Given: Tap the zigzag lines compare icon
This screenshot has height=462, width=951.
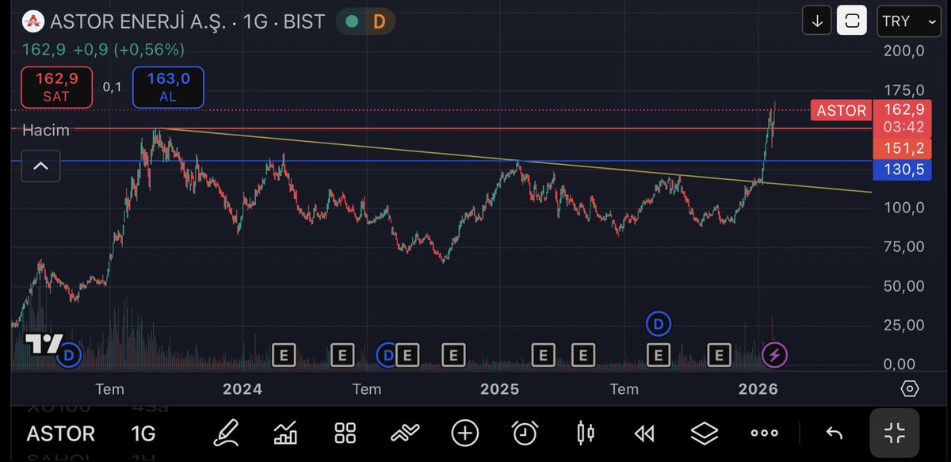Looking at the screenshot, I should [405, 433].
